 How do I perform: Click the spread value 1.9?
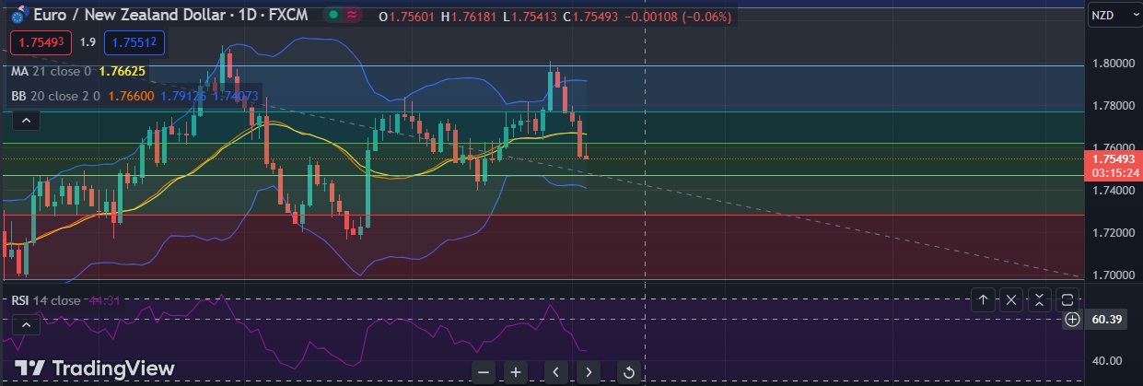tap(88, 41)
